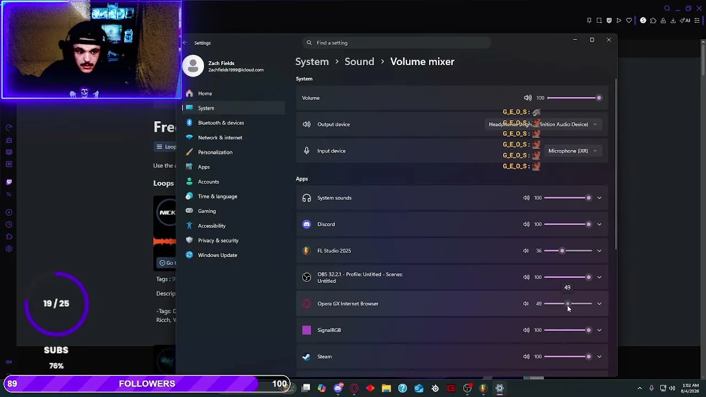Mute Steam app volume
Viewport: 706px width, 397px height.
coord(526,357)
